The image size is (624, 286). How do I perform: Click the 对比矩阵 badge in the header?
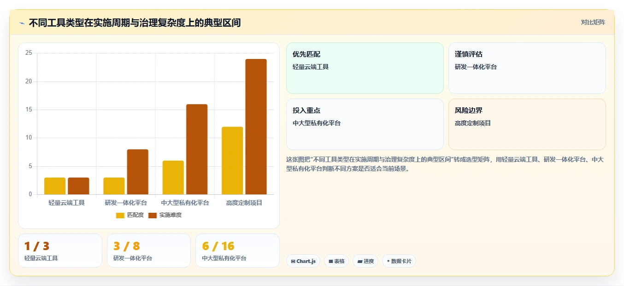(593, 22)
